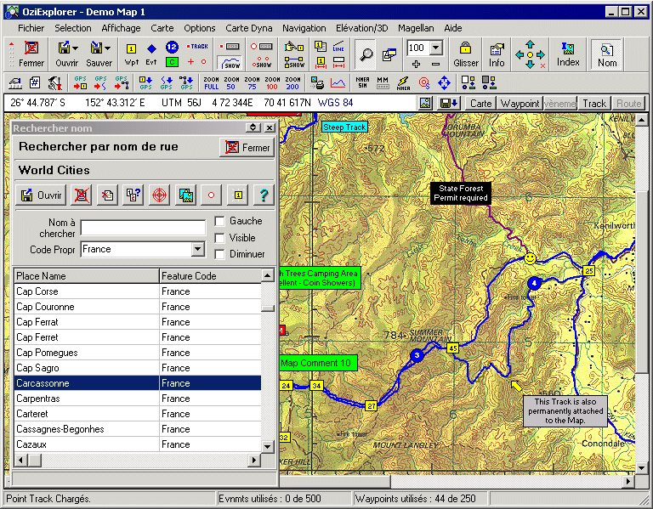Open the Index map icon
Screen dimensions: 653x509
coord(568,54)
